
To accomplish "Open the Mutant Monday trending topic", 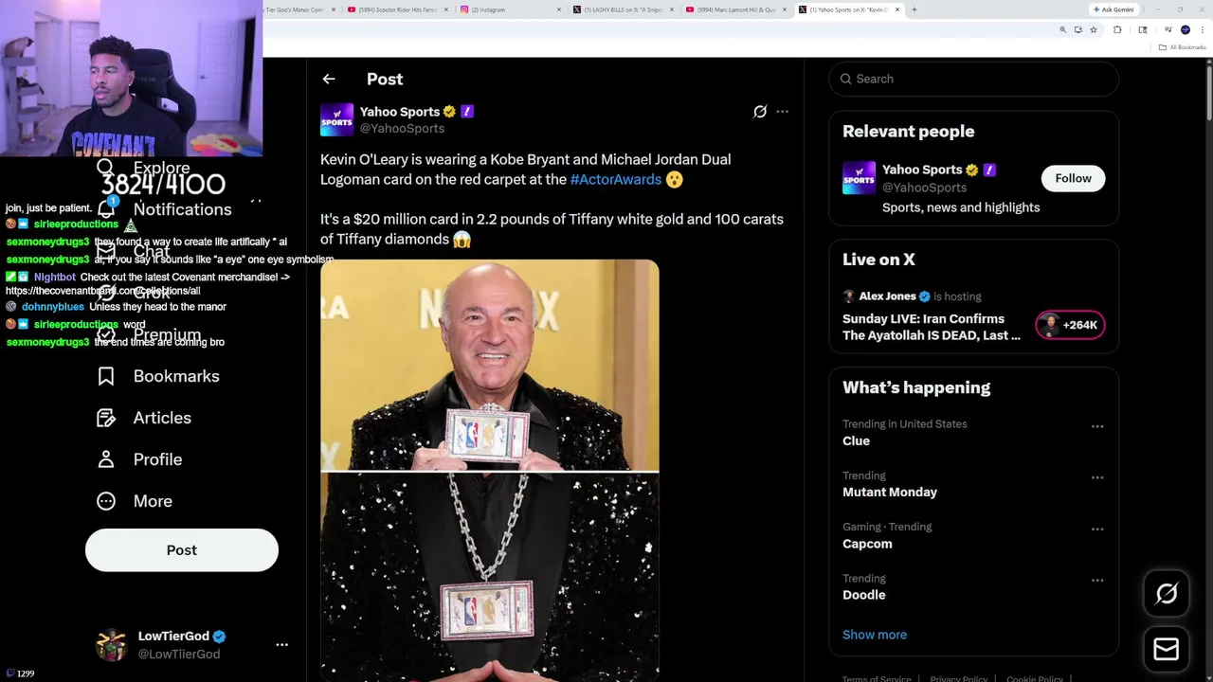I will [x=890, y=492].
